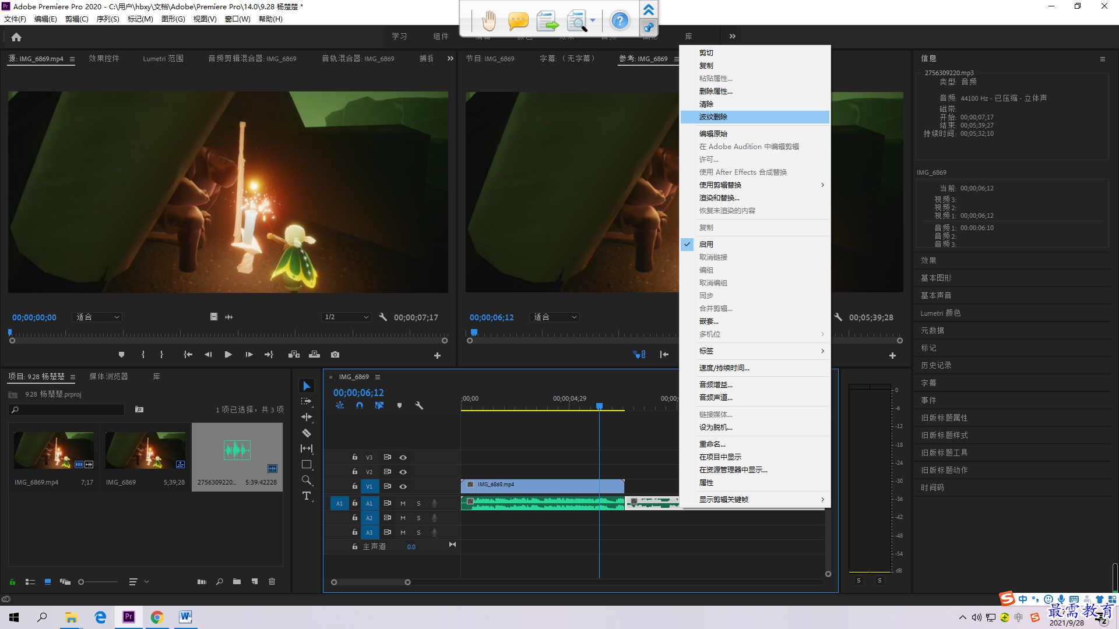Screen dimensions: 1119x629
Task: Select the Razor tool
Action: pos(307,433)
